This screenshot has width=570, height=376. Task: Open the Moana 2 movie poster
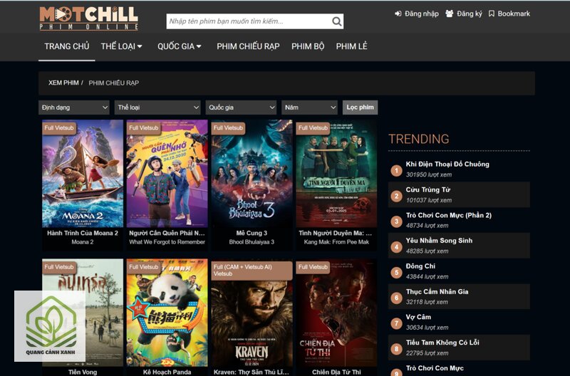(x=83, y=174)
